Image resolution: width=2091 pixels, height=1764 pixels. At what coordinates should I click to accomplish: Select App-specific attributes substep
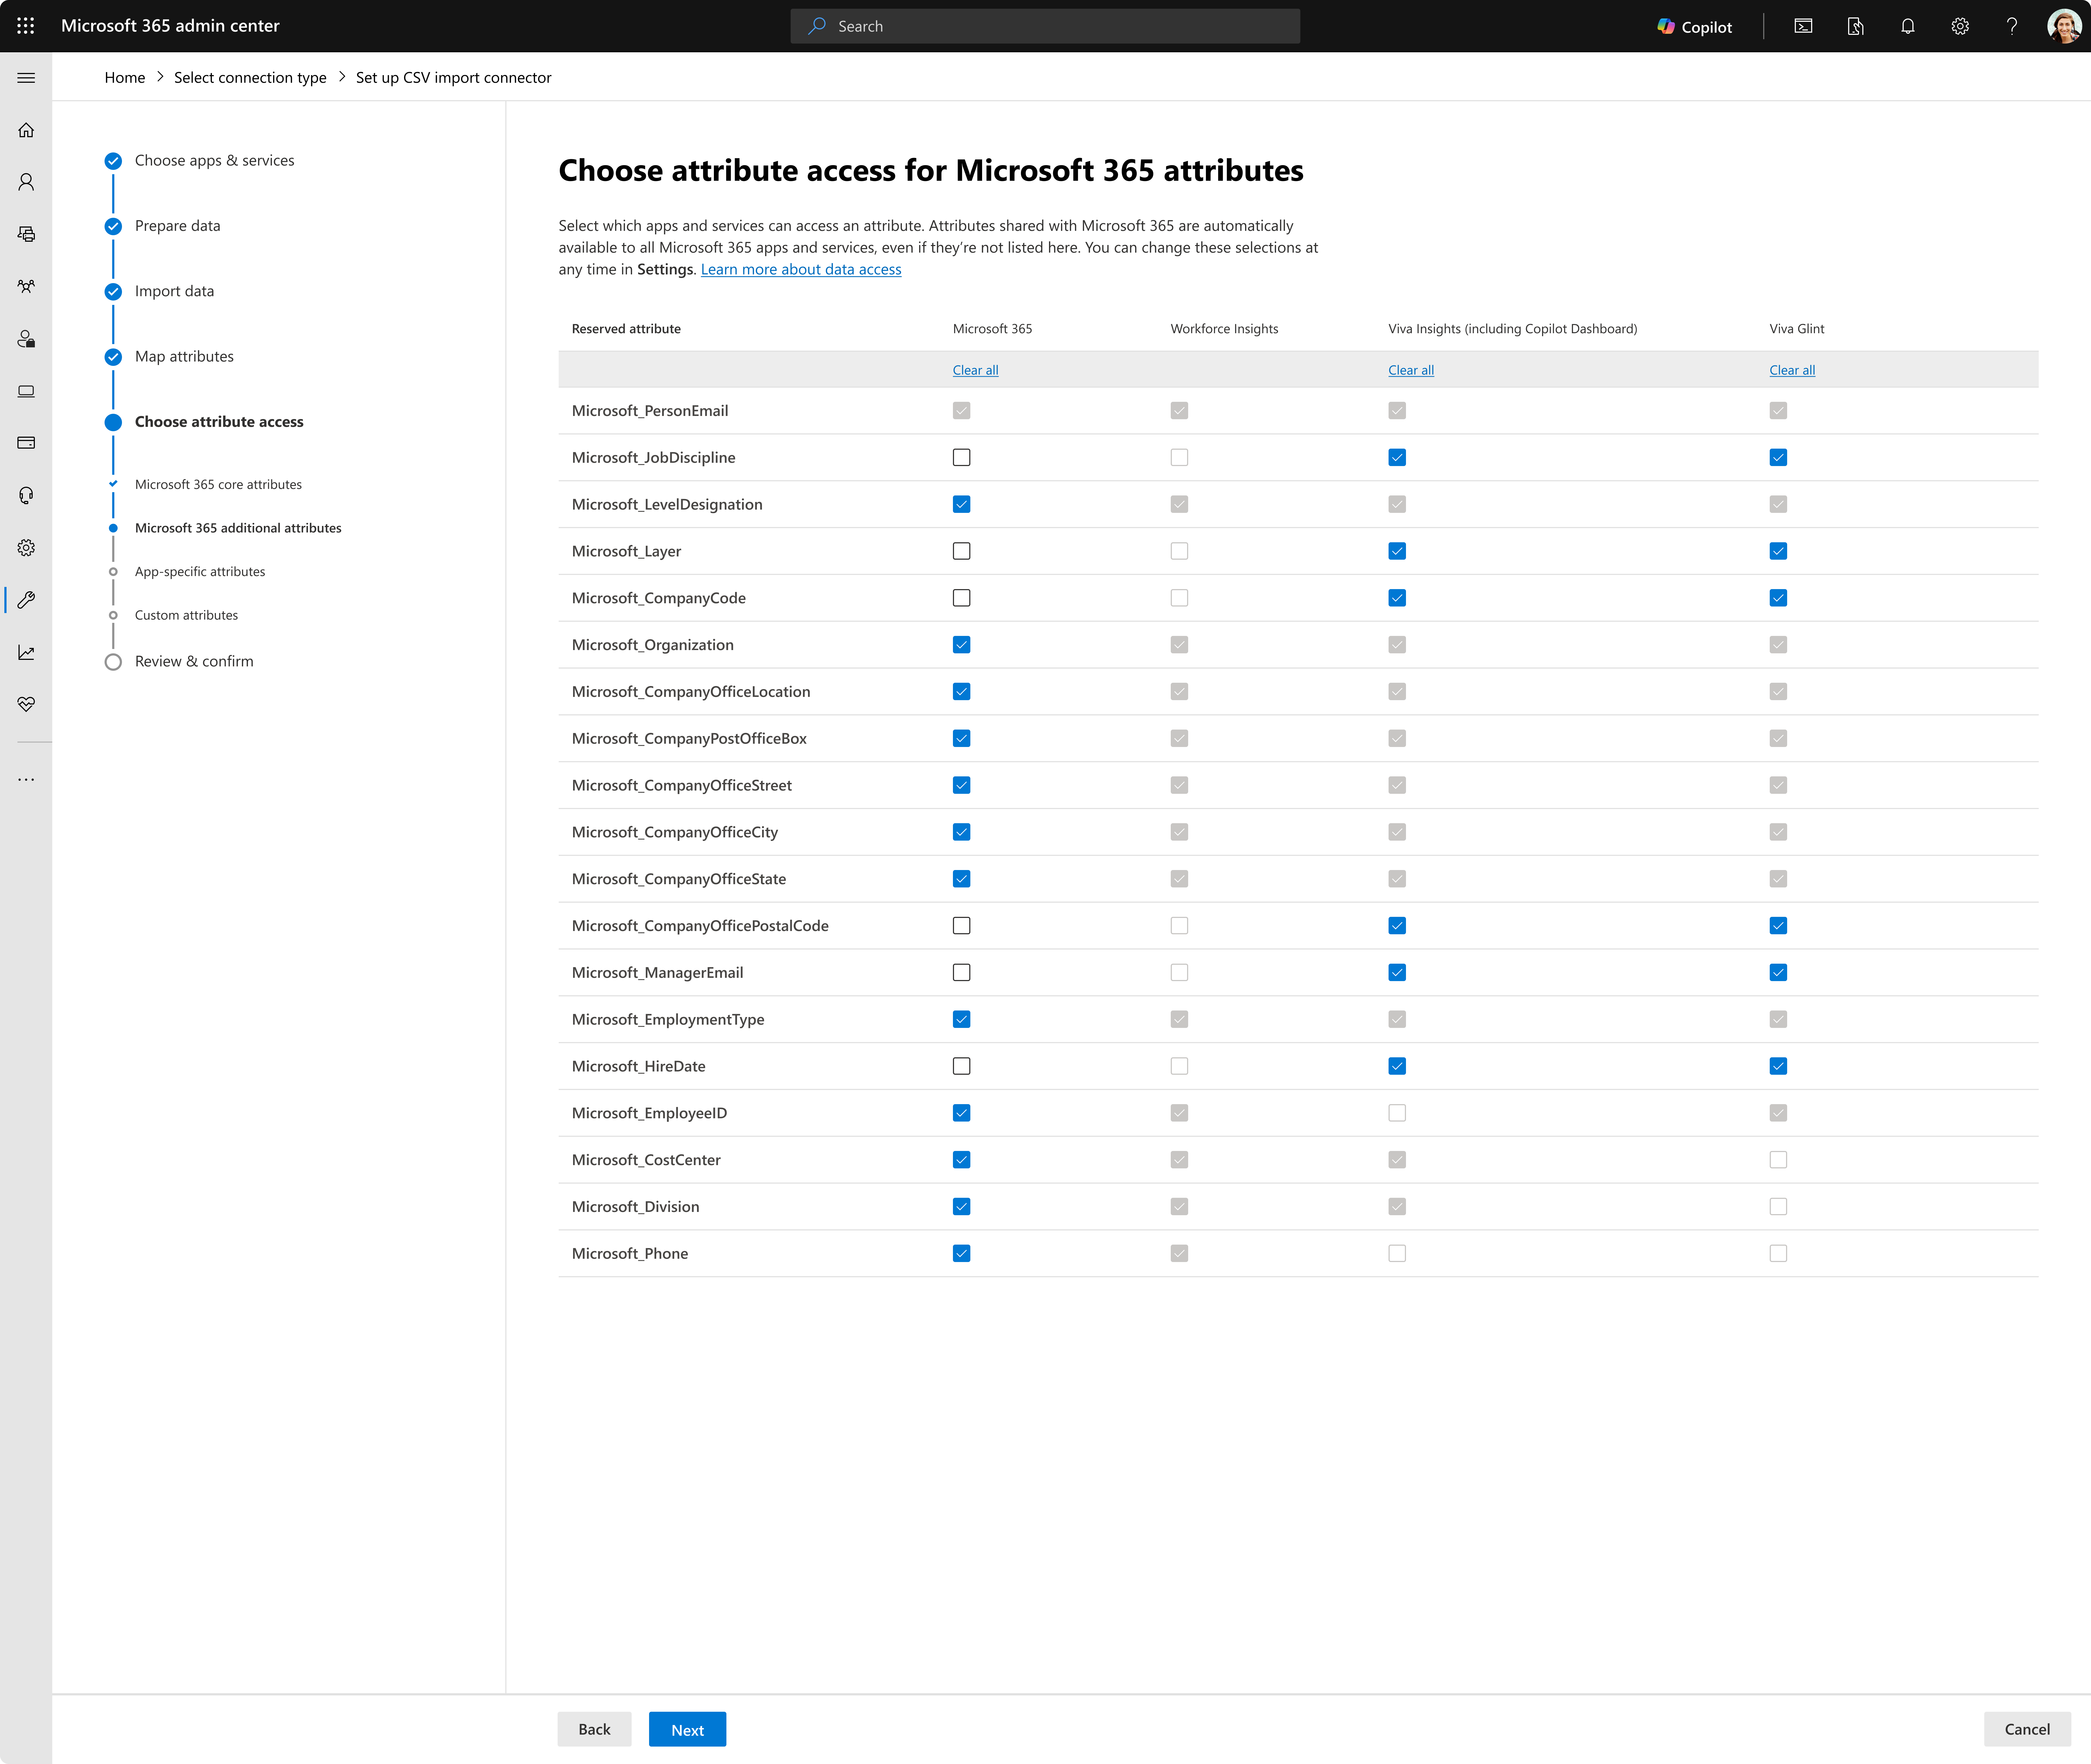tap(200, 572)
